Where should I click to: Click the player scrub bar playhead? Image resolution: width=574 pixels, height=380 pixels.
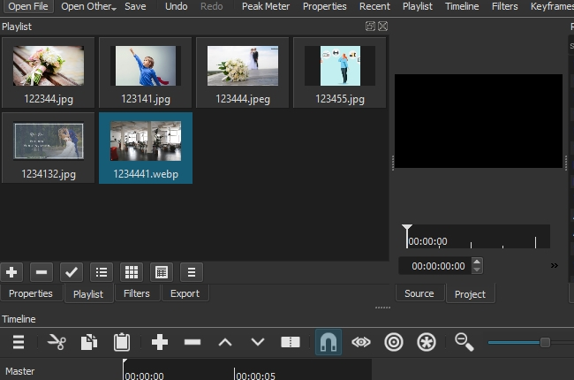[x=407, y=236]
